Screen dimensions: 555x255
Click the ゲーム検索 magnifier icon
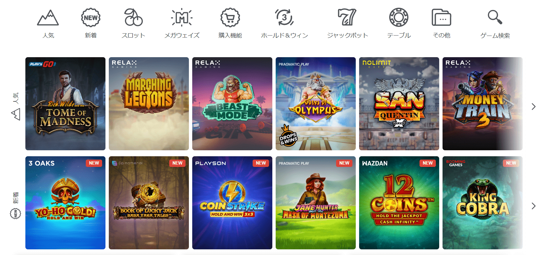[x=495, y=17]
